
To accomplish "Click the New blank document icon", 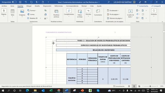I will tap(43, 2).
